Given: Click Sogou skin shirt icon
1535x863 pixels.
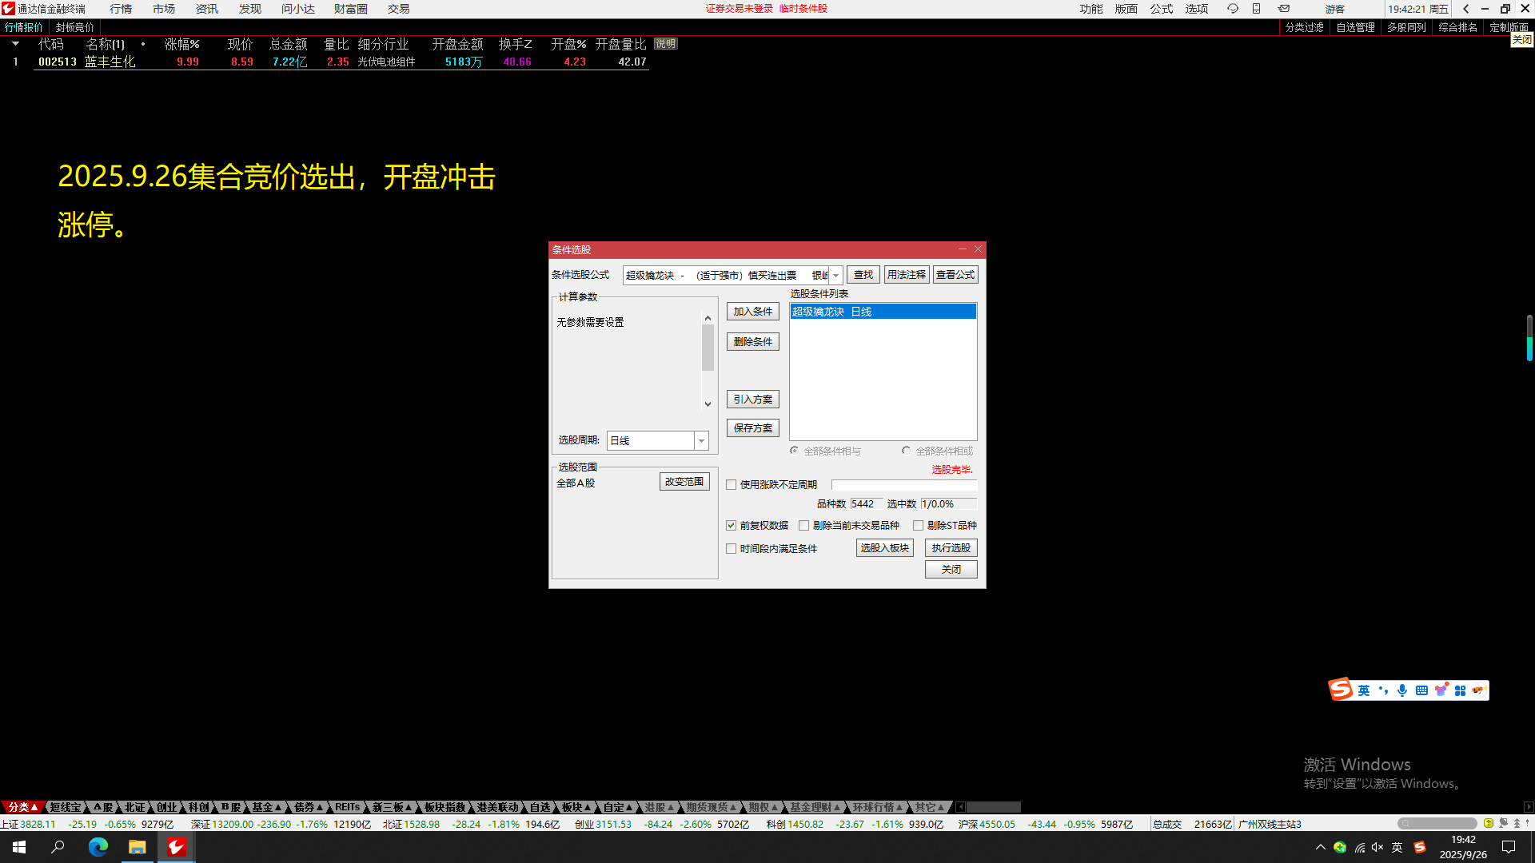Looking at the screenshot, I should 1441,690.
